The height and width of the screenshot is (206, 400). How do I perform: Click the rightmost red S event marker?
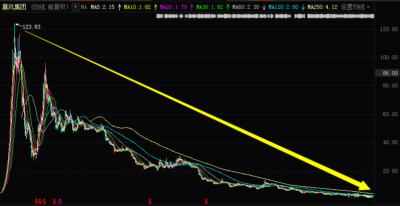pos(206,202)
